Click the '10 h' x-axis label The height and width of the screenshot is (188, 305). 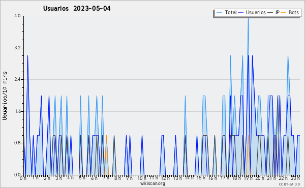(x=142, y=178)
